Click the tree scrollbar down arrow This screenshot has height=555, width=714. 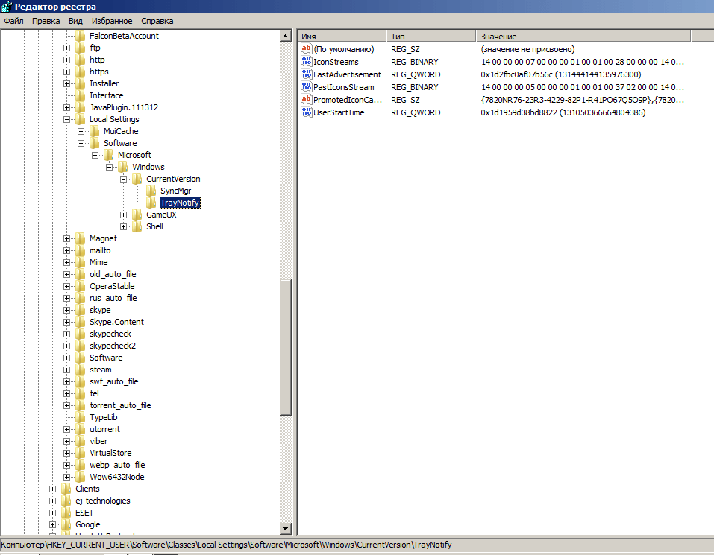pos(285,528)
